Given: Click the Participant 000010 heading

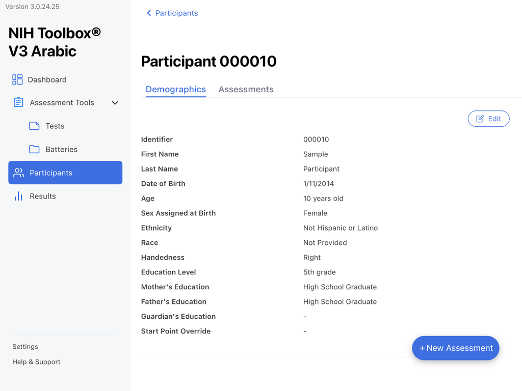Looking at the screenshot, I should [208, 61].
